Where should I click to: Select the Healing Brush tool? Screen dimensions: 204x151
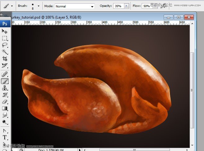5,74
